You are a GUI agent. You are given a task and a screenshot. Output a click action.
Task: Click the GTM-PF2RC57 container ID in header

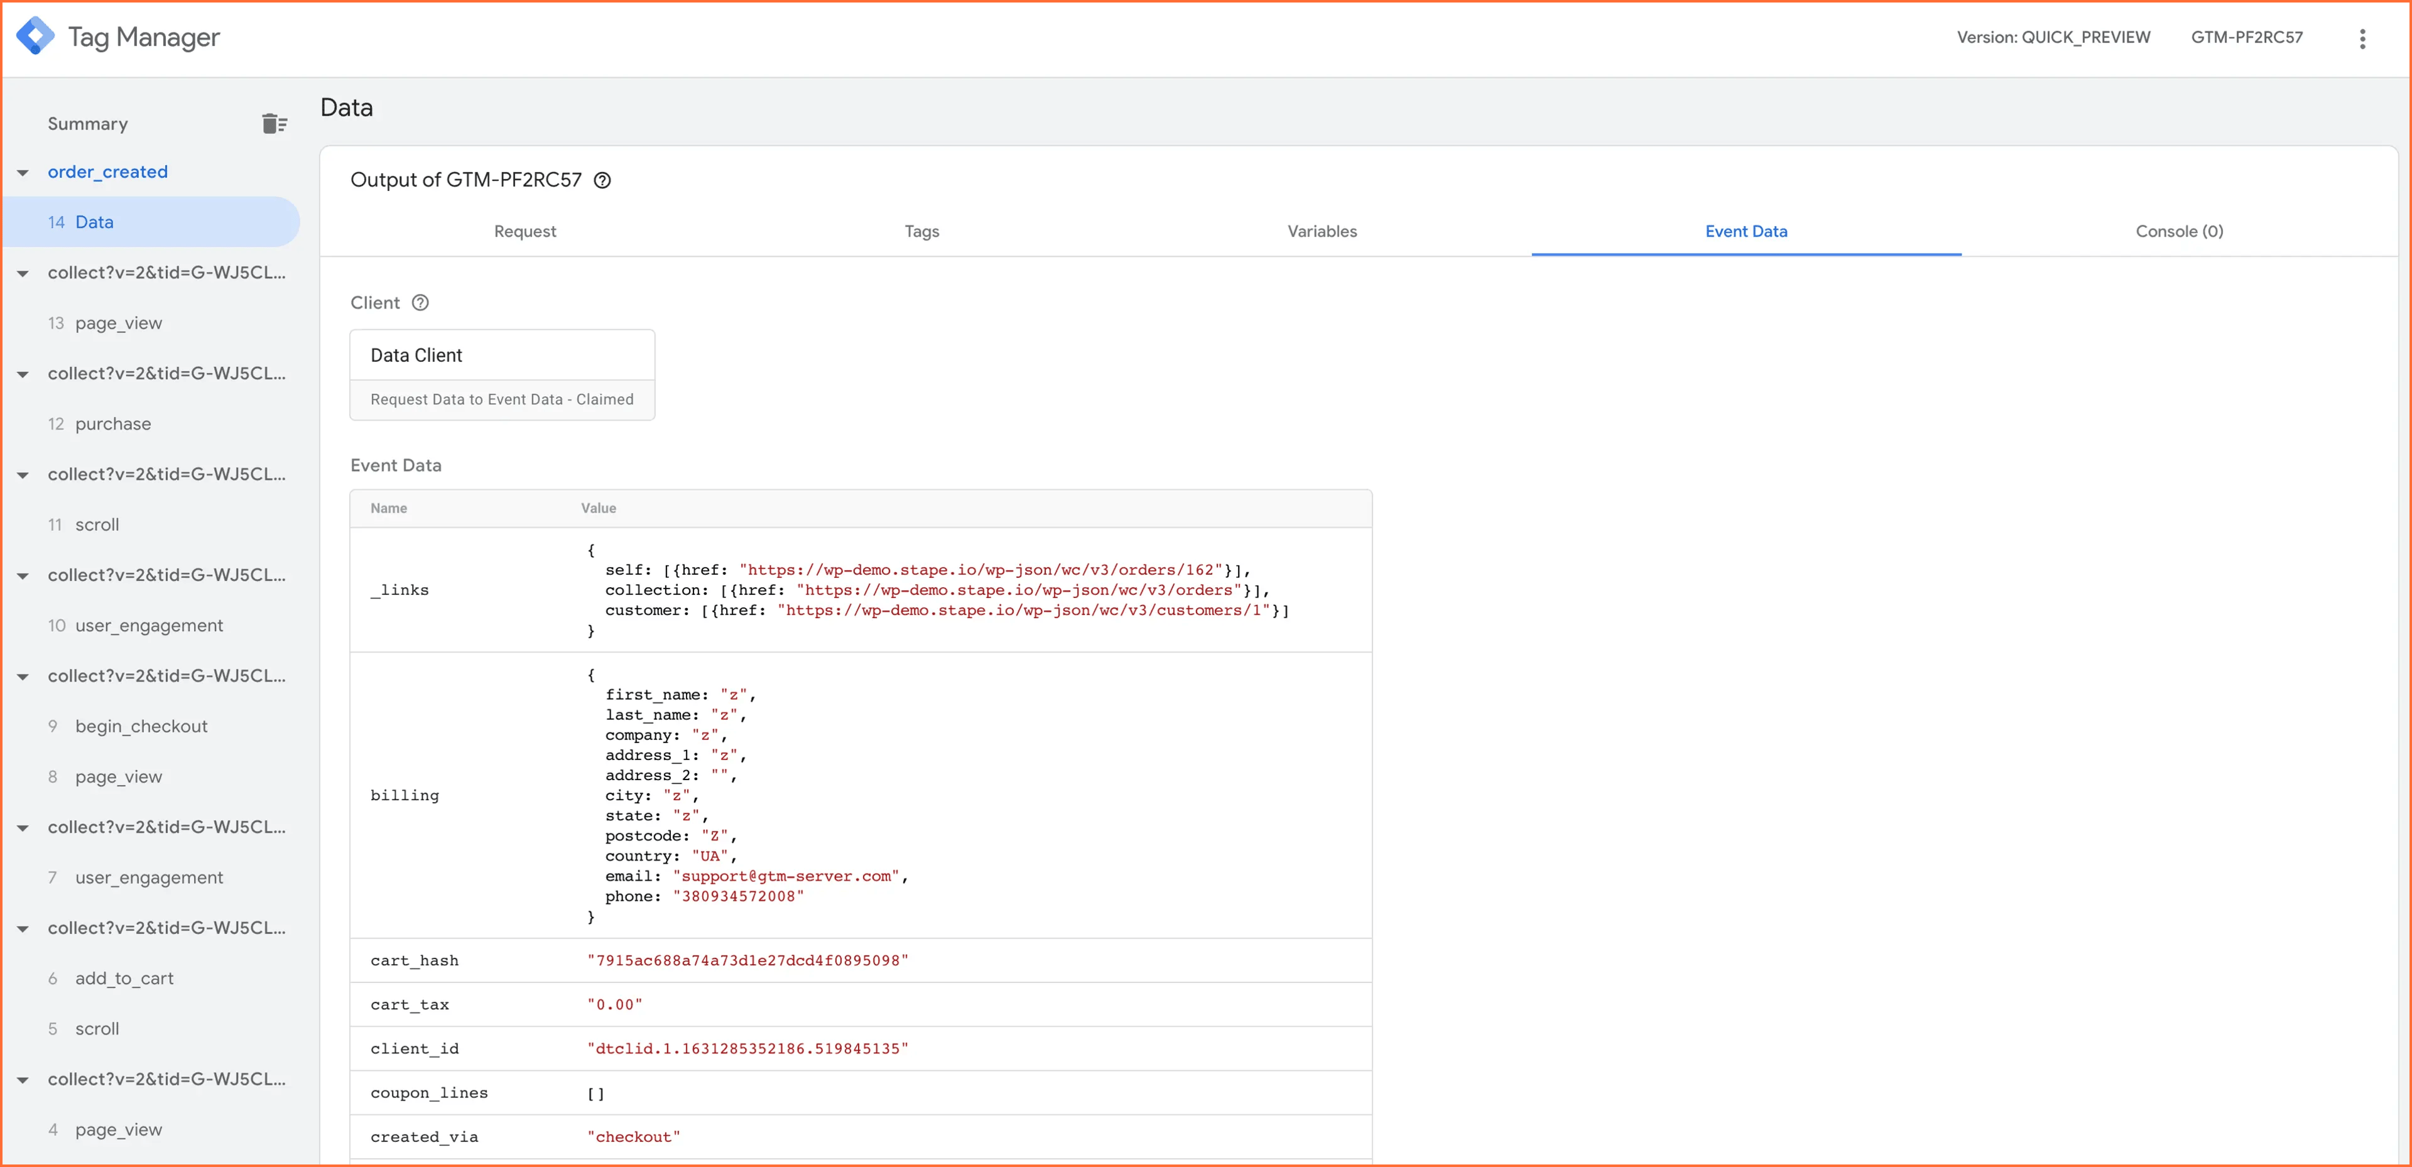tap(2246, 38)
